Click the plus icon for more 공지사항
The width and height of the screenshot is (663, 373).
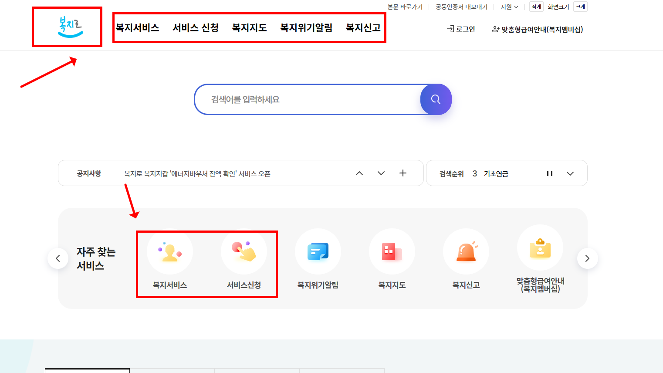click(x=403, y=173)
